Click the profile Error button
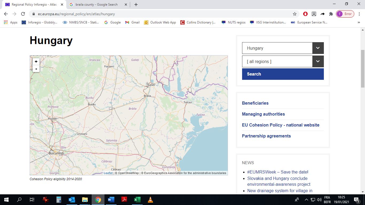The height and width of the screenshot is (205, 365). coord(345,14)
